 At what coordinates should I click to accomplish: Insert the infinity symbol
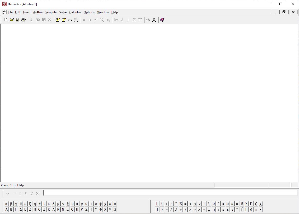pos(237,204)
